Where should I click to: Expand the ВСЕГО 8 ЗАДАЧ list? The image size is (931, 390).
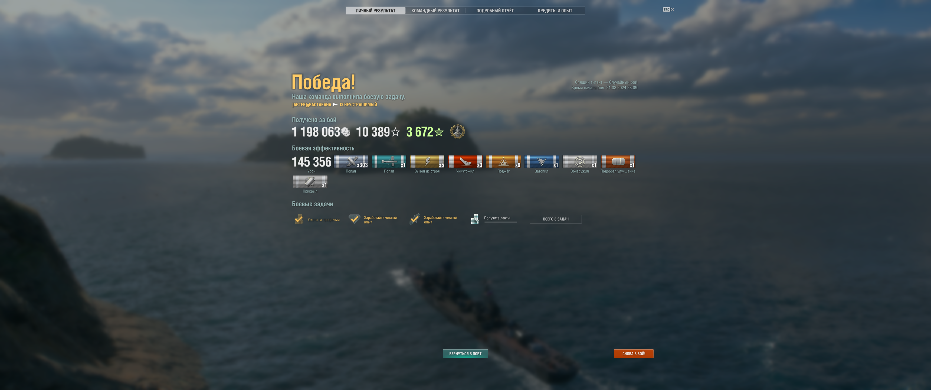pos(556,219)
